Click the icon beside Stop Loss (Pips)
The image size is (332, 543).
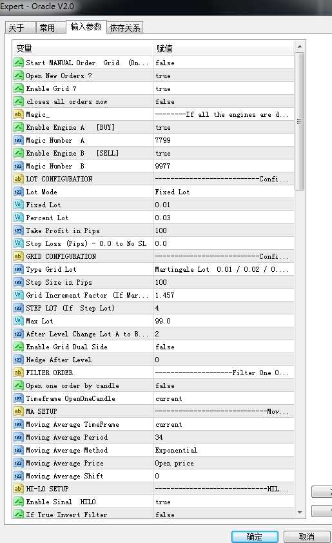[x=18, y=243]
